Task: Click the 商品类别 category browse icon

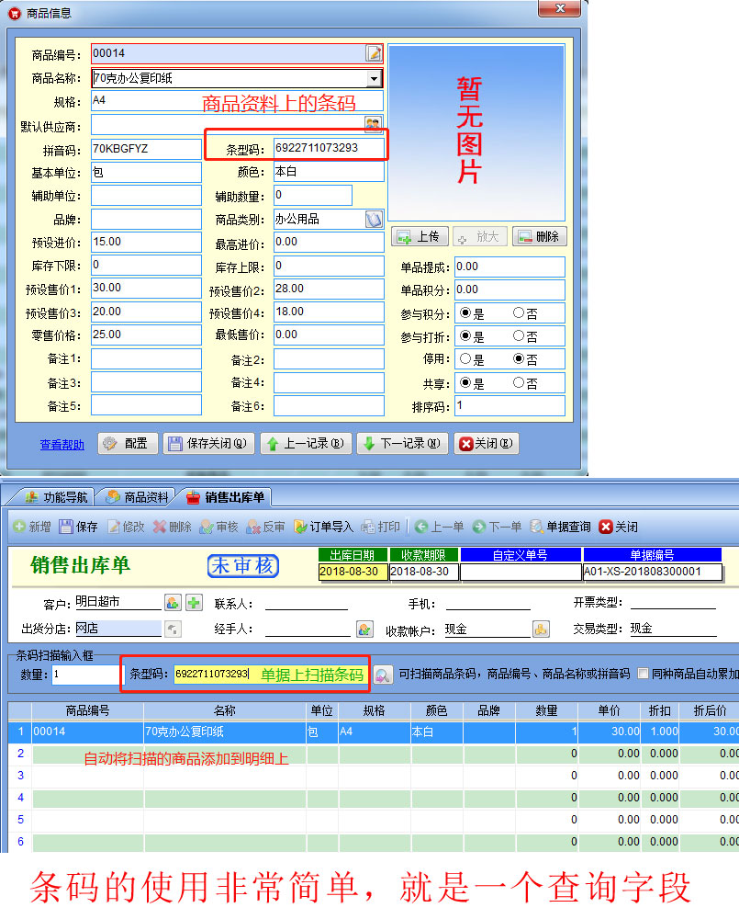Action: tap(374, 219)
